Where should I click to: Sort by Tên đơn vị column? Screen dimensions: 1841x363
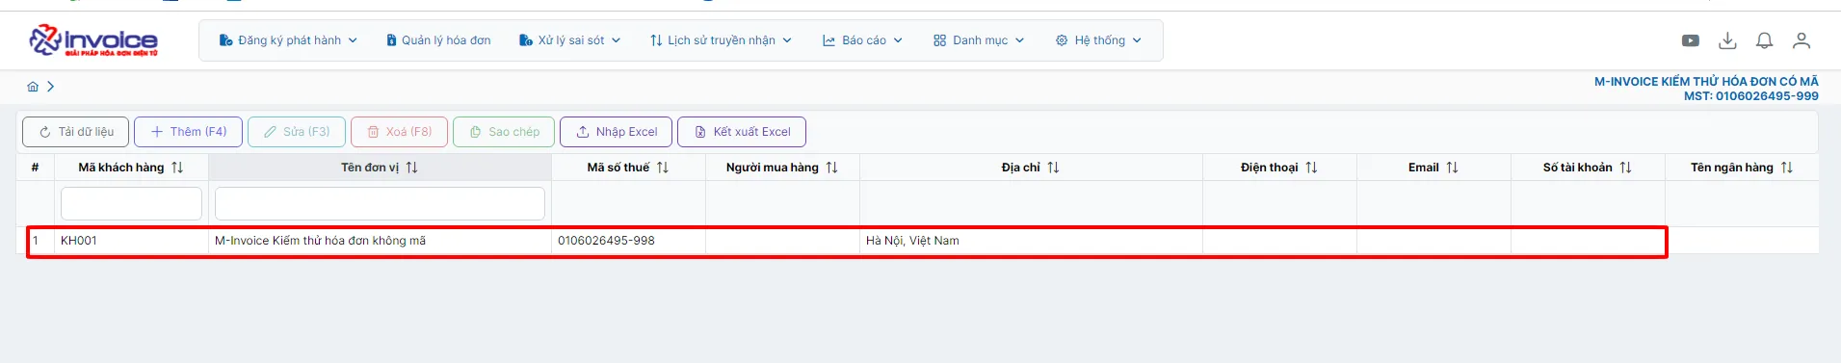point(412,168)
